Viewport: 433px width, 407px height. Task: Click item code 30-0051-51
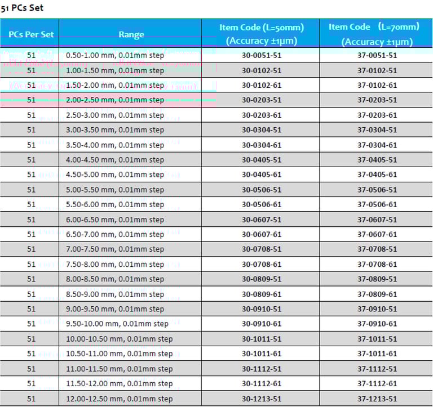(262, 56)
